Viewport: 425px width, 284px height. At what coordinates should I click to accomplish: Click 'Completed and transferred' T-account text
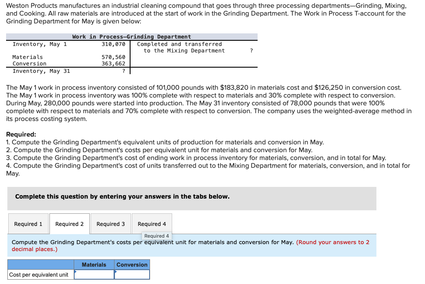pos(180,44)
